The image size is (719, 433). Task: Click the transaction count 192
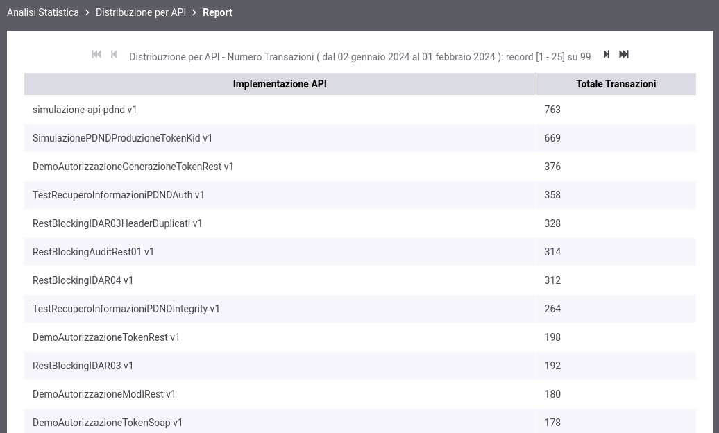(x=552, y=366)
